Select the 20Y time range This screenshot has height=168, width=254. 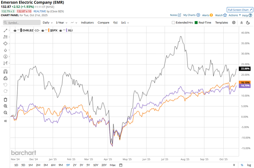point(104,165)
